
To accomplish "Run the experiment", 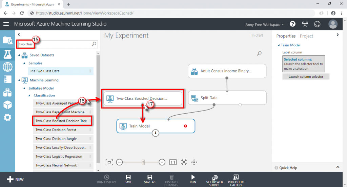I will coord(193,179).
